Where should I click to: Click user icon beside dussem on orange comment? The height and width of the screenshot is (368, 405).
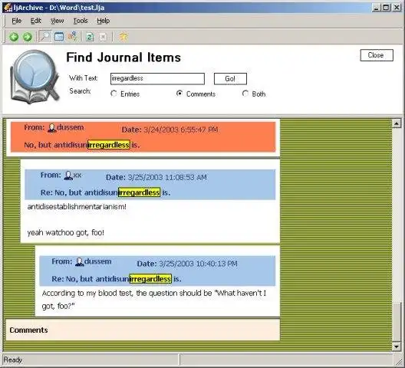point(51,128)
